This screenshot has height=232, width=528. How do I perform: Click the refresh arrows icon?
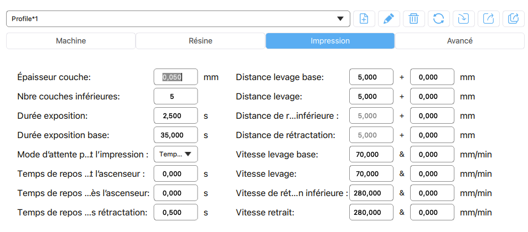click(438, 19)
